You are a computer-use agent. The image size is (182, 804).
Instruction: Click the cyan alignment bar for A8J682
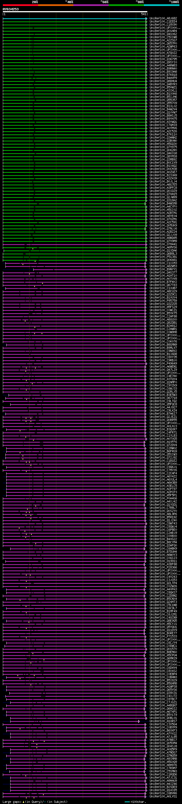[x=75, y=19]
